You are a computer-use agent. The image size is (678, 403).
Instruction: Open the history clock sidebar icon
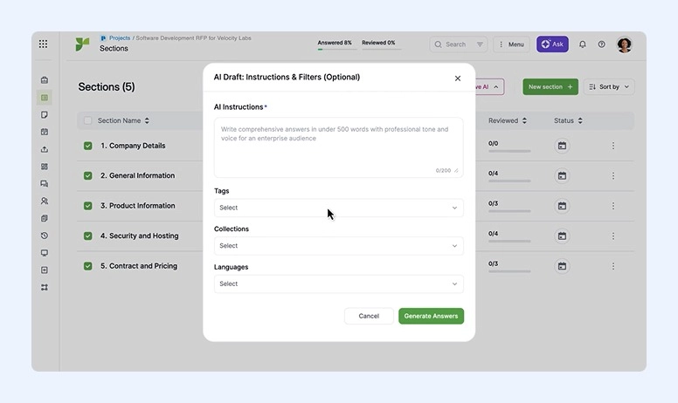pyautogui.click(x=44, y=236)
